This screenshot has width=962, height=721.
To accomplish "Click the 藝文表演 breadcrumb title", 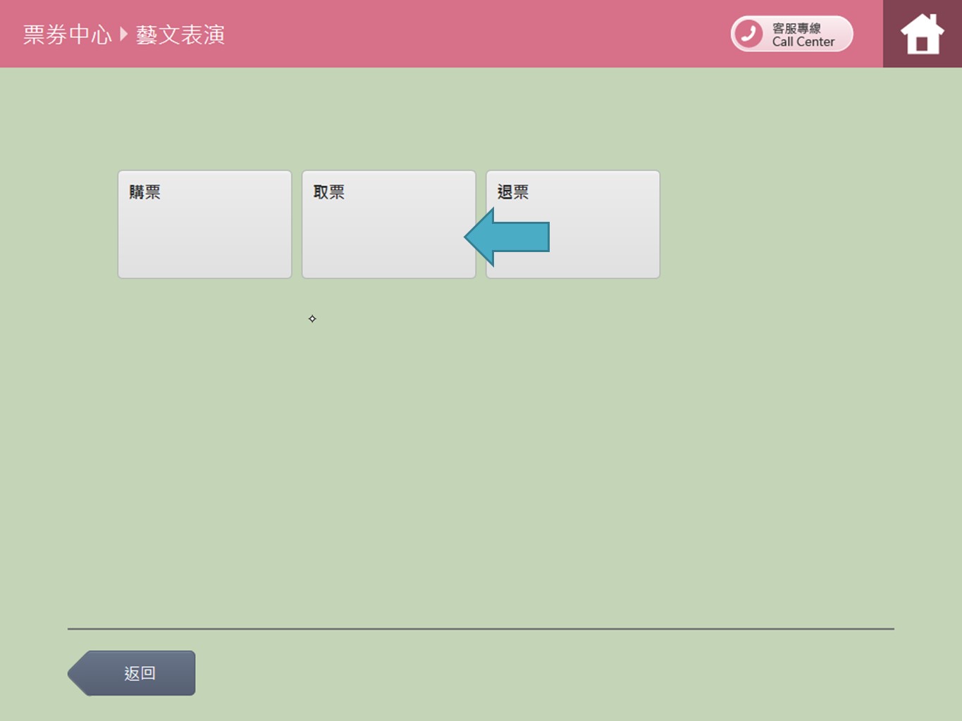I will click(180, 35).
